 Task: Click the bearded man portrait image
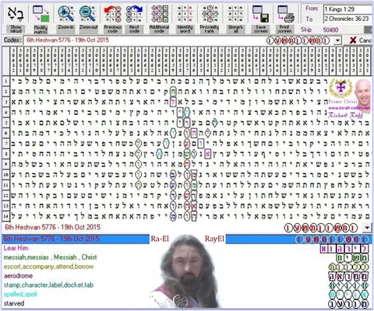[186, 271]
